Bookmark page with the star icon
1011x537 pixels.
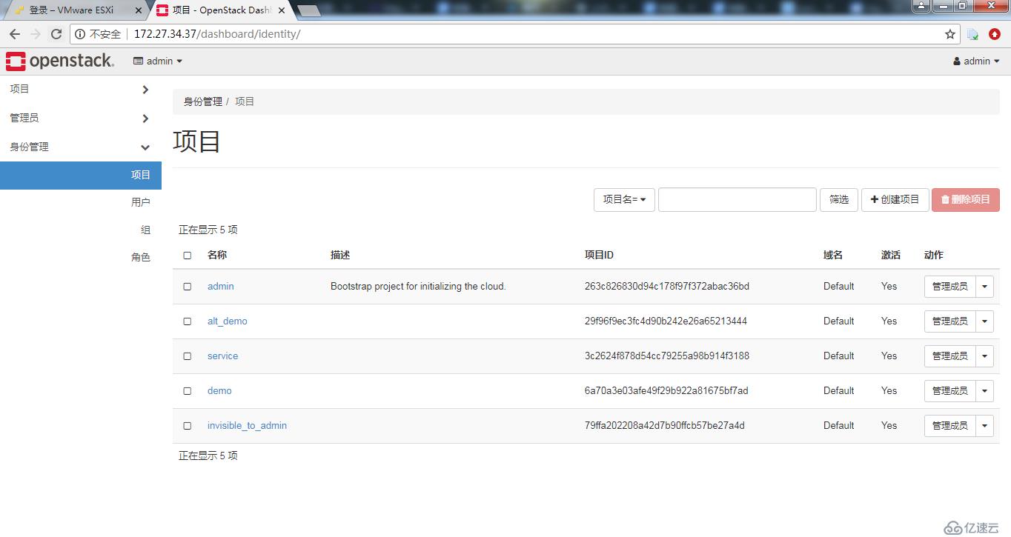pyautogui.click(x=950, y=34)
